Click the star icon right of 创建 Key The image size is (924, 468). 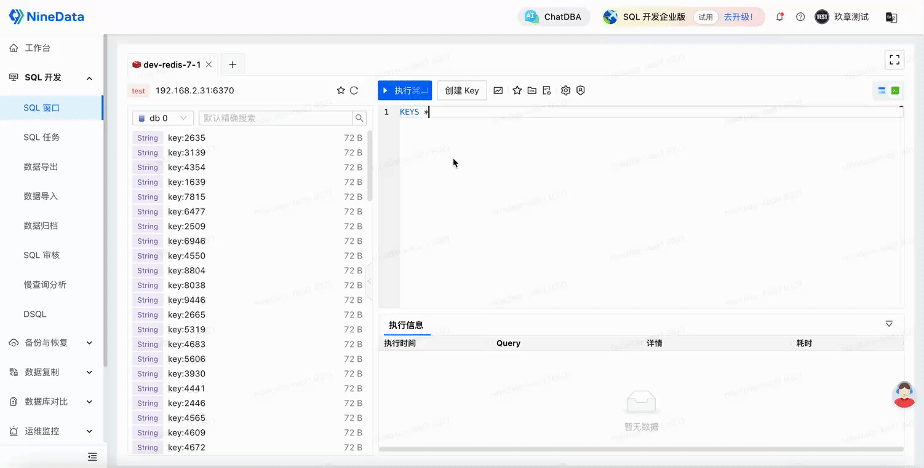coord(517,90)
